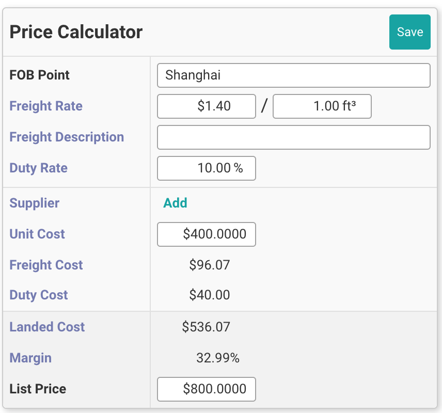Image resolution: width=442 pixels, height=413 pixels.
Task: Click the $536.07 landed cost value
Action: [206, 327]
